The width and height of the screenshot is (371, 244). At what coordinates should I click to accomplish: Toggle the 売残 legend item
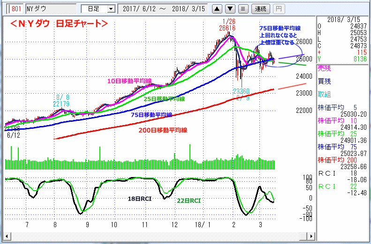pos(325,67)
